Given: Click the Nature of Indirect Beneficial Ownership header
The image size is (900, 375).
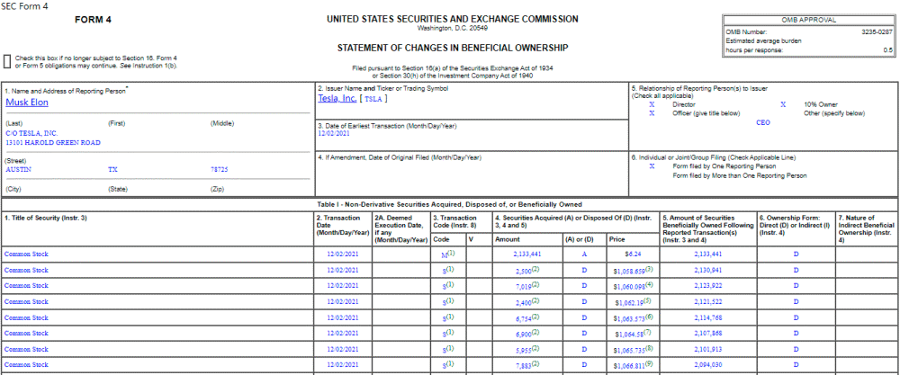Looking at the screenshot, I should (x=866, y=228).
